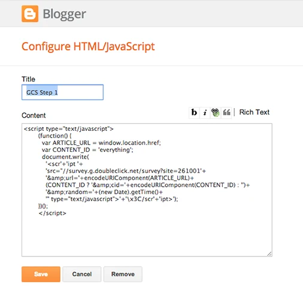
Task: Click the Blogger wordmark text in header
Action: (65, 14)
